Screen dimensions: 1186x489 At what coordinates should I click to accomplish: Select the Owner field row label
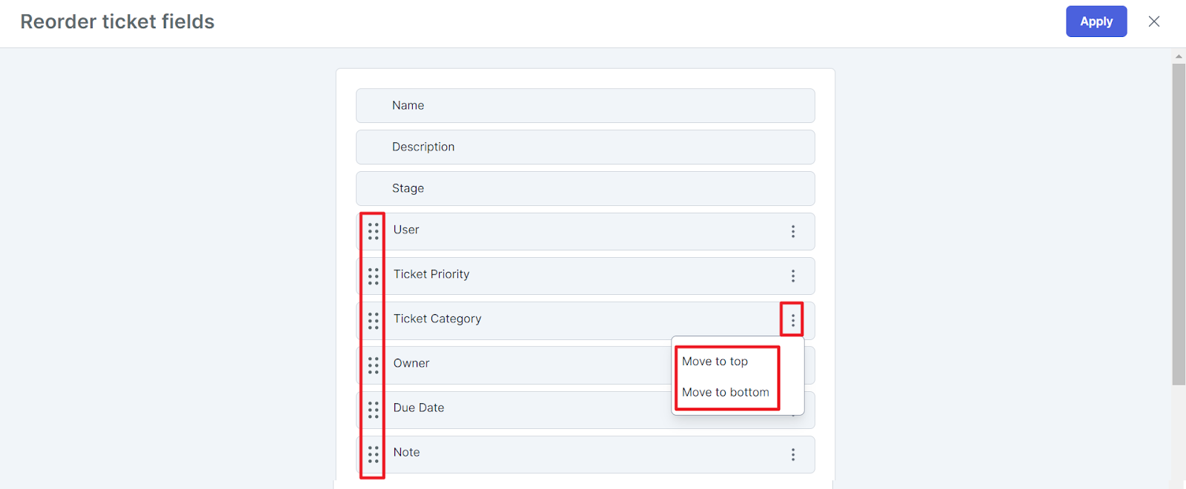point(411,363)
